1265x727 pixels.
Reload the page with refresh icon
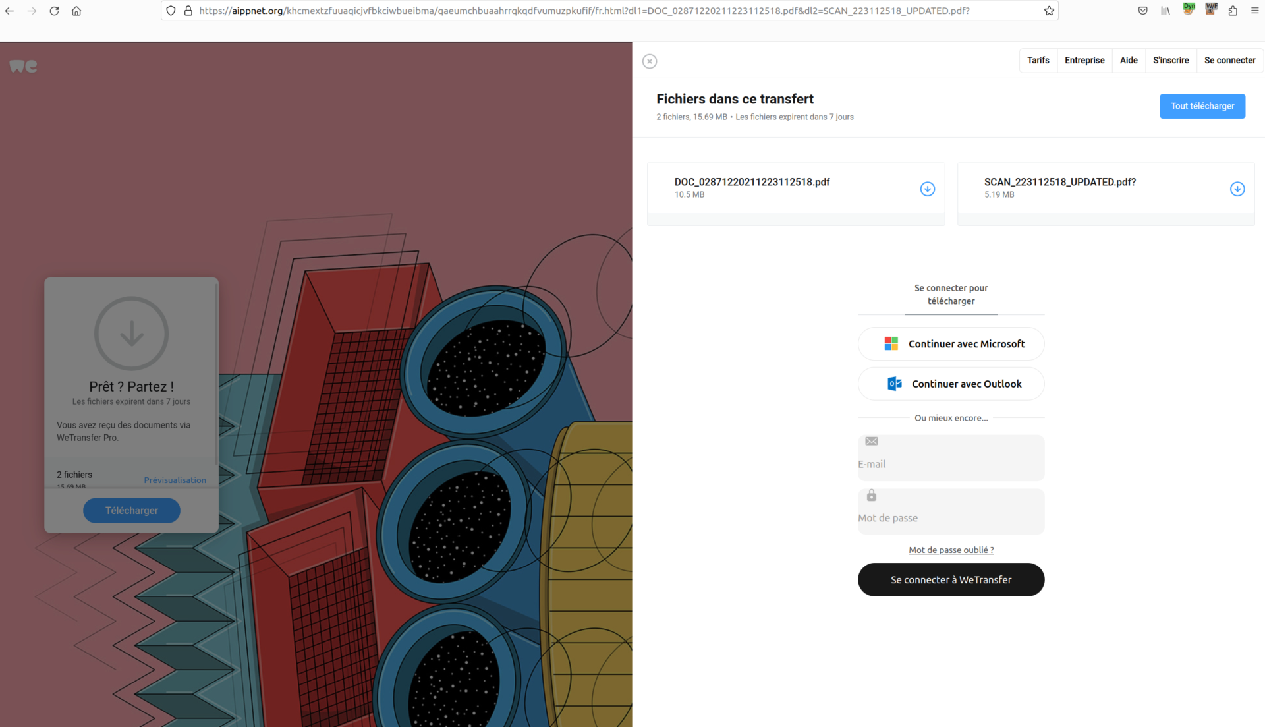click(x=54, y=11)
